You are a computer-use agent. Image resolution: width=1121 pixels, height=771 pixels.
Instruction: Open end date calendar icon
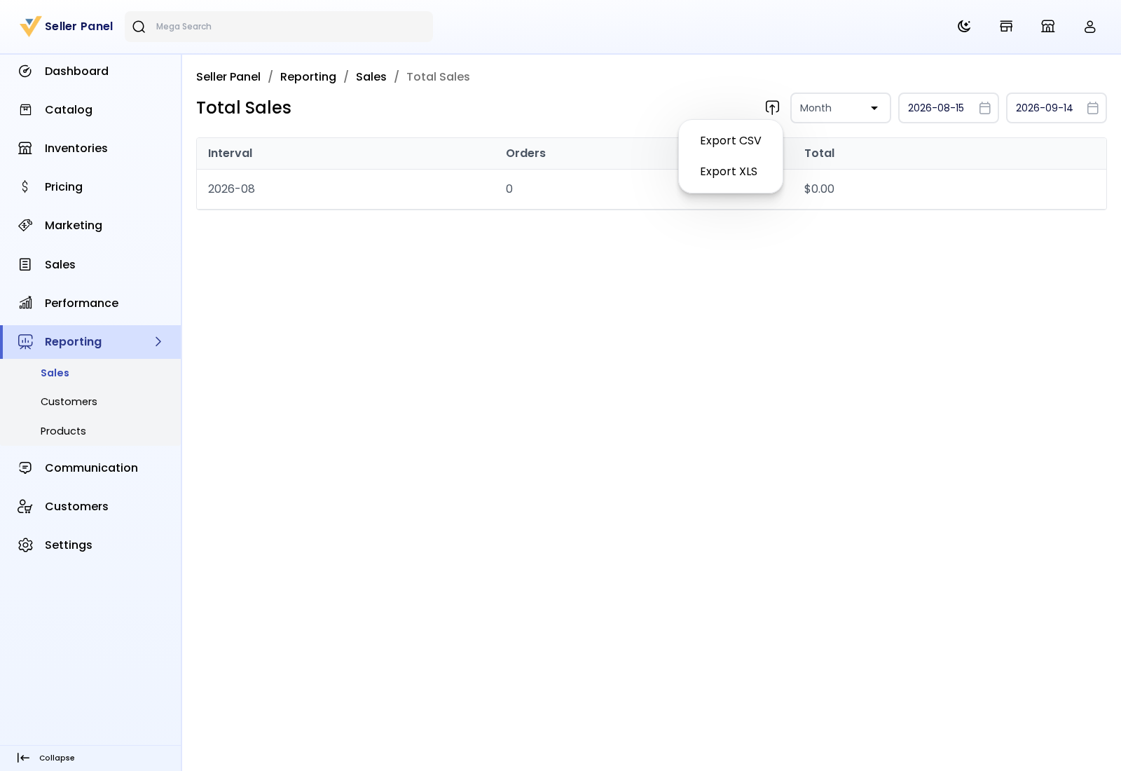pos(1093,108)
